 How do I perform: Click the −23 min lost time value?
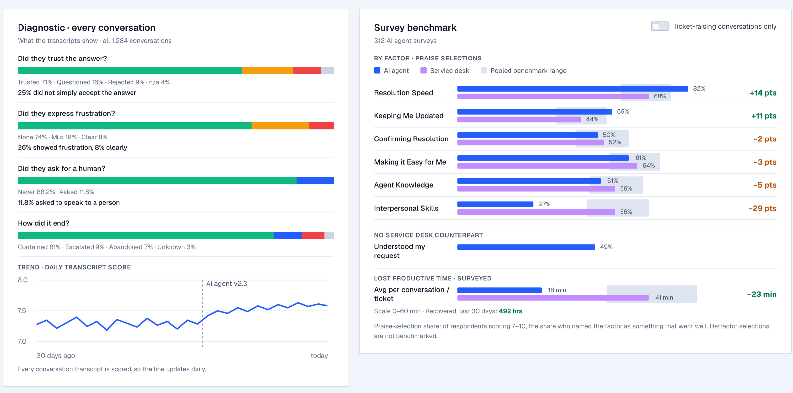[762, 294]
